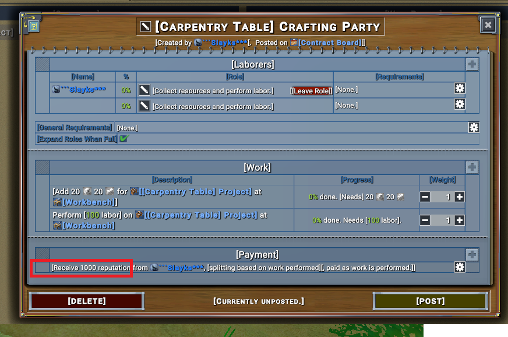Screen dimensions: 508x337
Task: Delete this unposted contract
Action: [86, 301]
